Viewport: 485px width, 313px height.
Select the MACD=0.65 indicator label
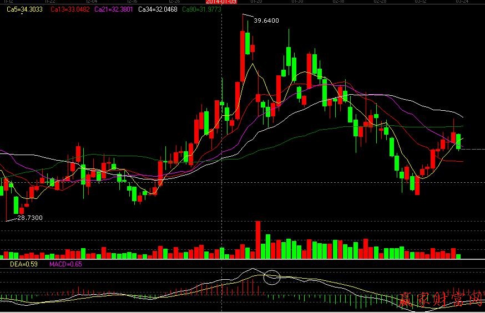point(65,264)
